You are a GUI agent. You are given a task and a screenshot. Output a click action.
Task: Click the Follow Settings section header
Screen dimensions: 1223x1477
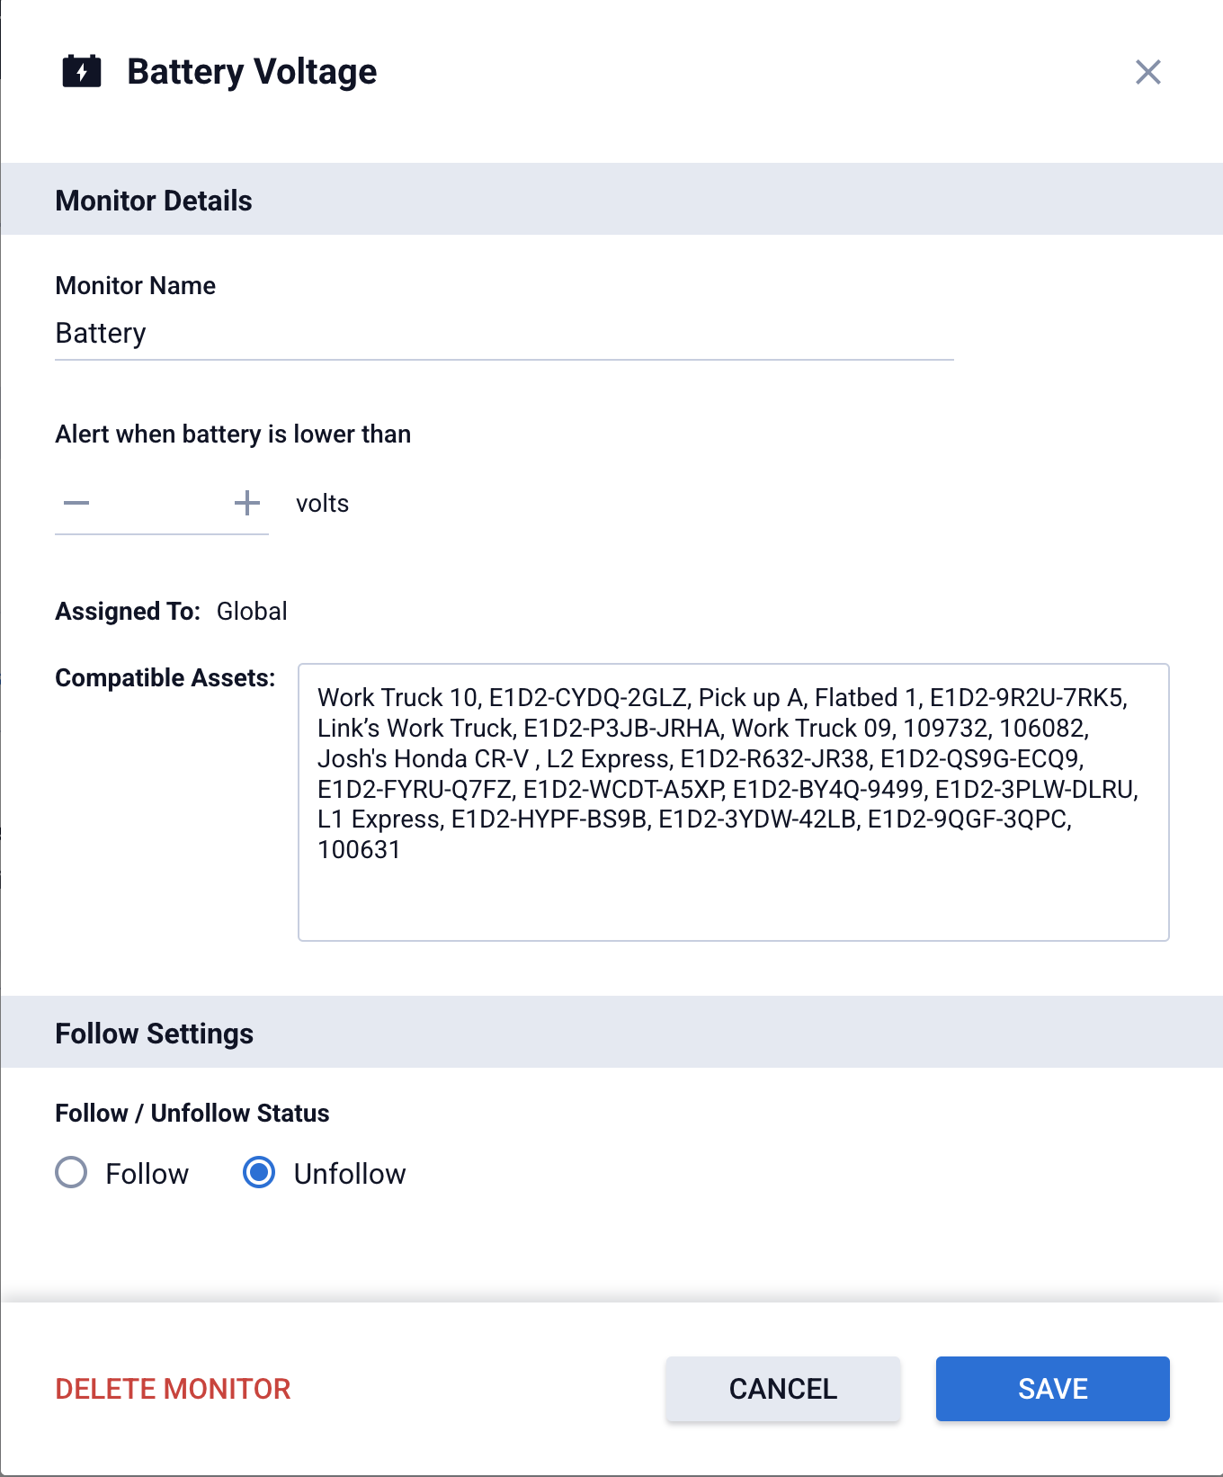(155, 1033)
